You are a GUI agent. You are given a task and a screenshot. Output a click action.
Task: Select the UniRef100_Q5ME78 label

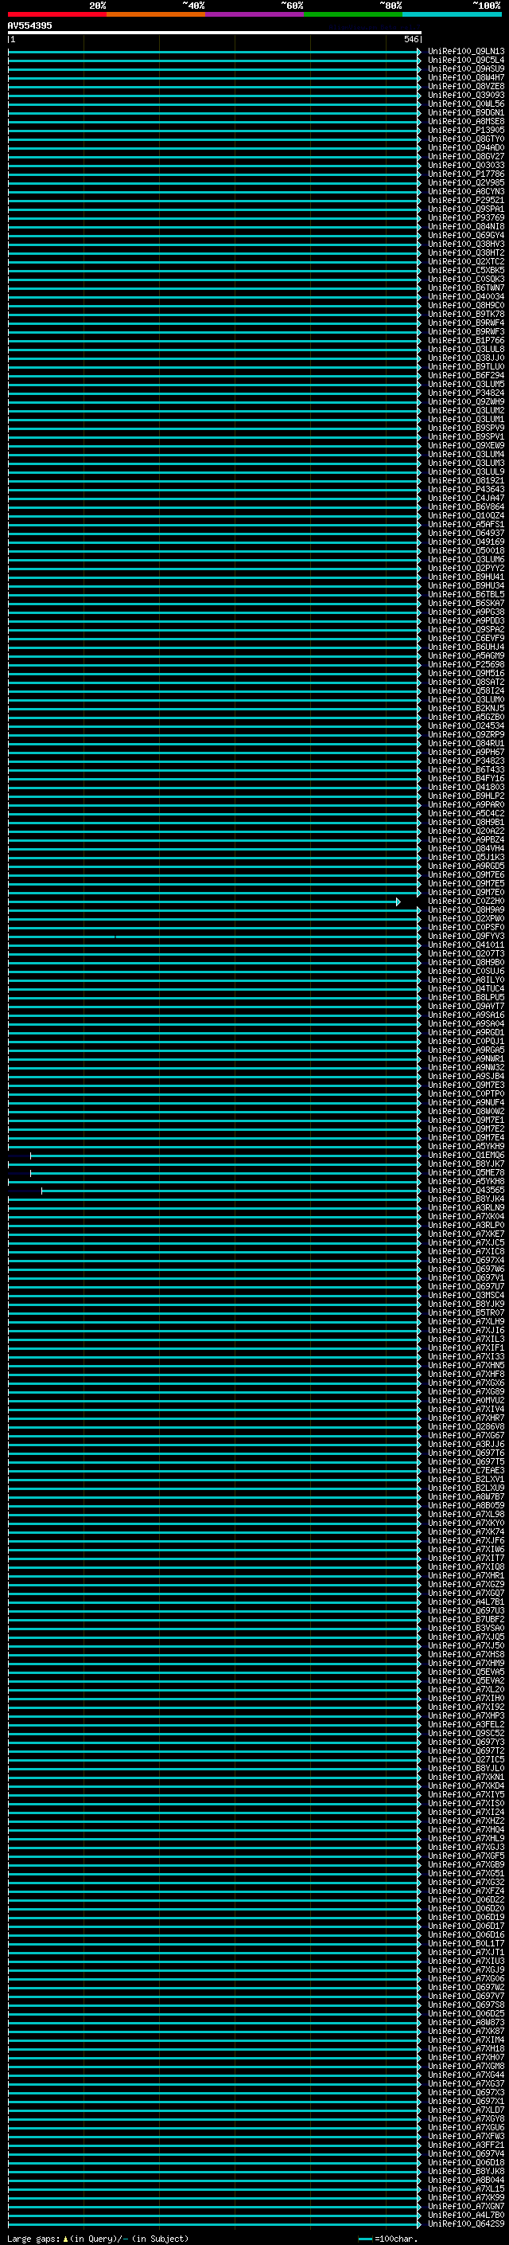(x=466, y=1173)
